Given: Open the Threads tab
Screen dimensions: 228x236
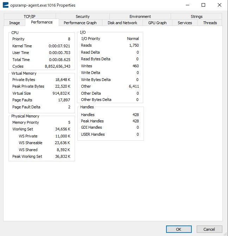Looking at the screenshot, I should [x=210, y=23].
